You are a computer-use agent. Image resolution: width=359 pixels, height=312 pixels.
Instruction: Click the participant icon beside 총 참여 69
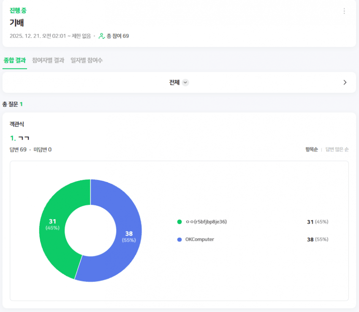pos(101,36)
